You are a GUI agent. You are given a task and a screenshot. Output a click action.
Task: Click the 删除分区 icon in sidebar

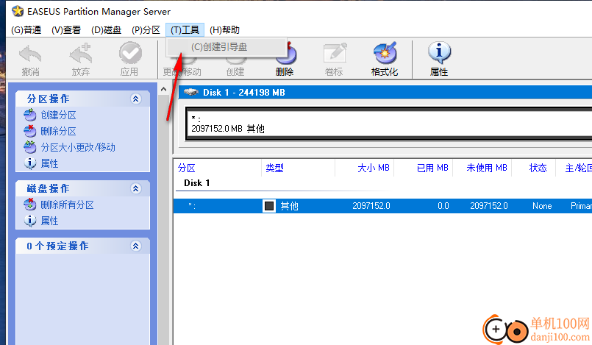(30, 131)
